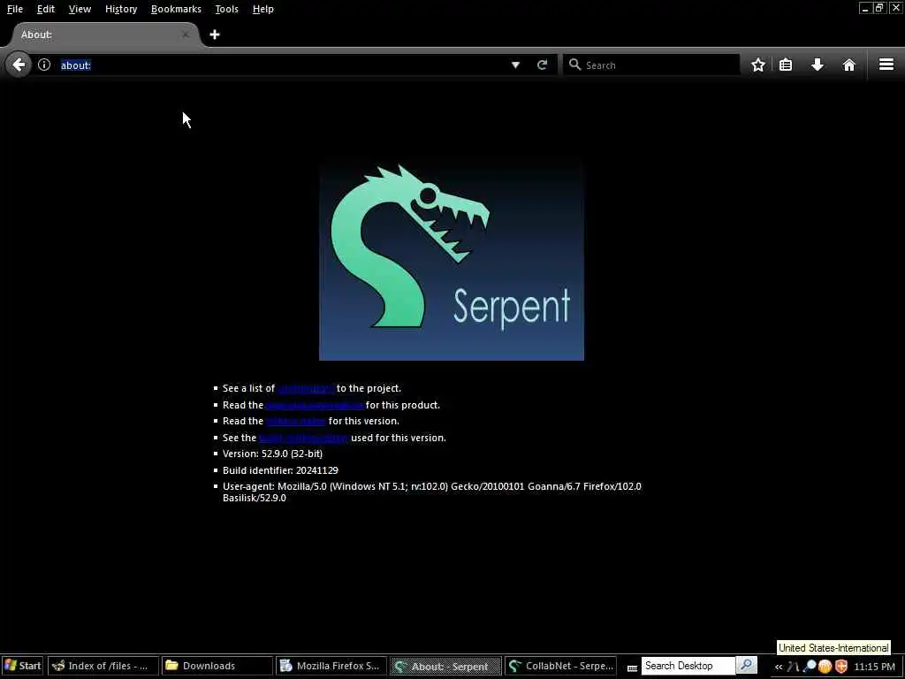905x679 pixels.
Task: Switch to 'Mozilla Firefox S...' taskbar window
Action: point(331,666)
